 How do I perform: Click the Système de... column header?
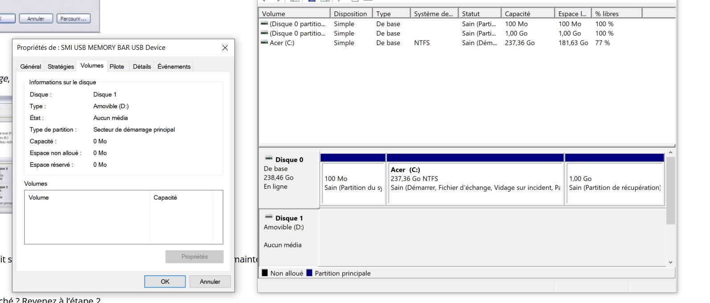[434, 14]
